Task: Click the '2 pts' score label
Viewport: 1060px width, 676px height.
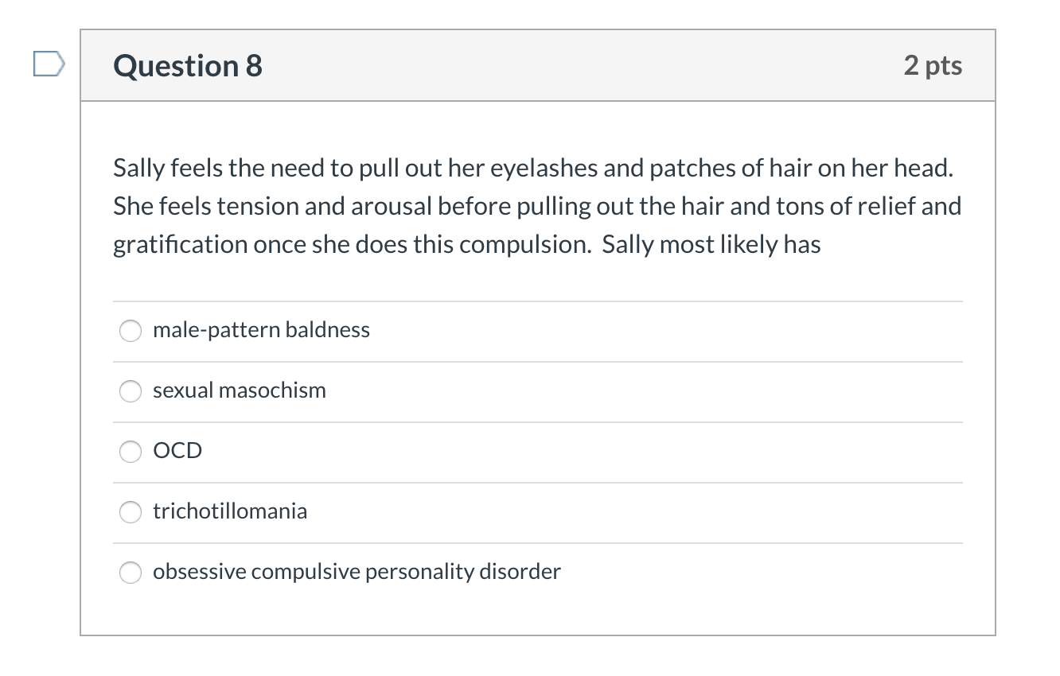Action: [x=933, y=66]
